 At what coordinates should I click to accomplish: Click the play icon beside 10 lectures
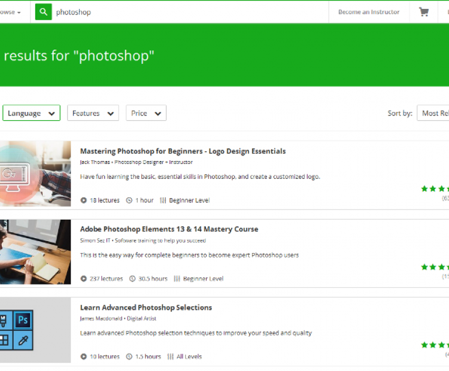pyautogui.click(x=83, y=357)
